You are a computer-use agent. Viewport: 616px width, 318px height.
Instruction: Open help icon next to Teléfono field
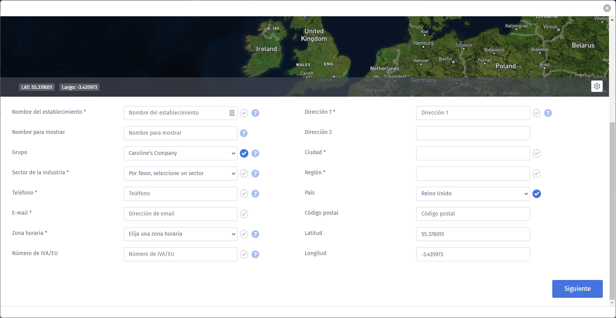click(255, 194)
